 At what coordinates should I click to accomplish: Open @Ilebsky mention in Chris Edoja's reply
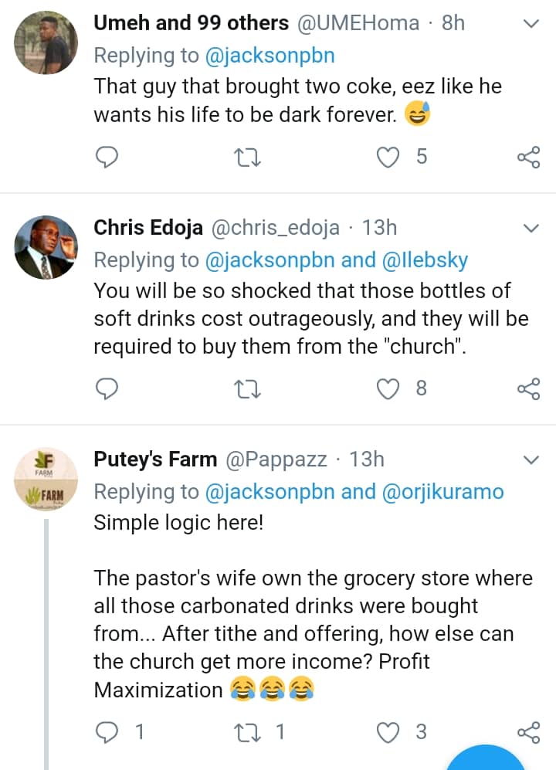pos(425,260)
